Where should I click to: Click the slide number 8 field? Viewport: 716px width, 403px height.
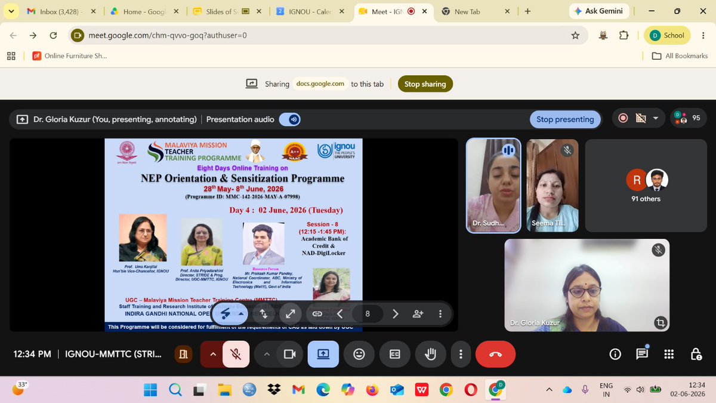click(368, 313)
